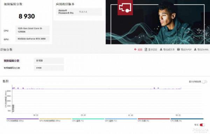The image size is (210, 134).
Task: Toggle the show detailed info switch
Action: [204, 82]
